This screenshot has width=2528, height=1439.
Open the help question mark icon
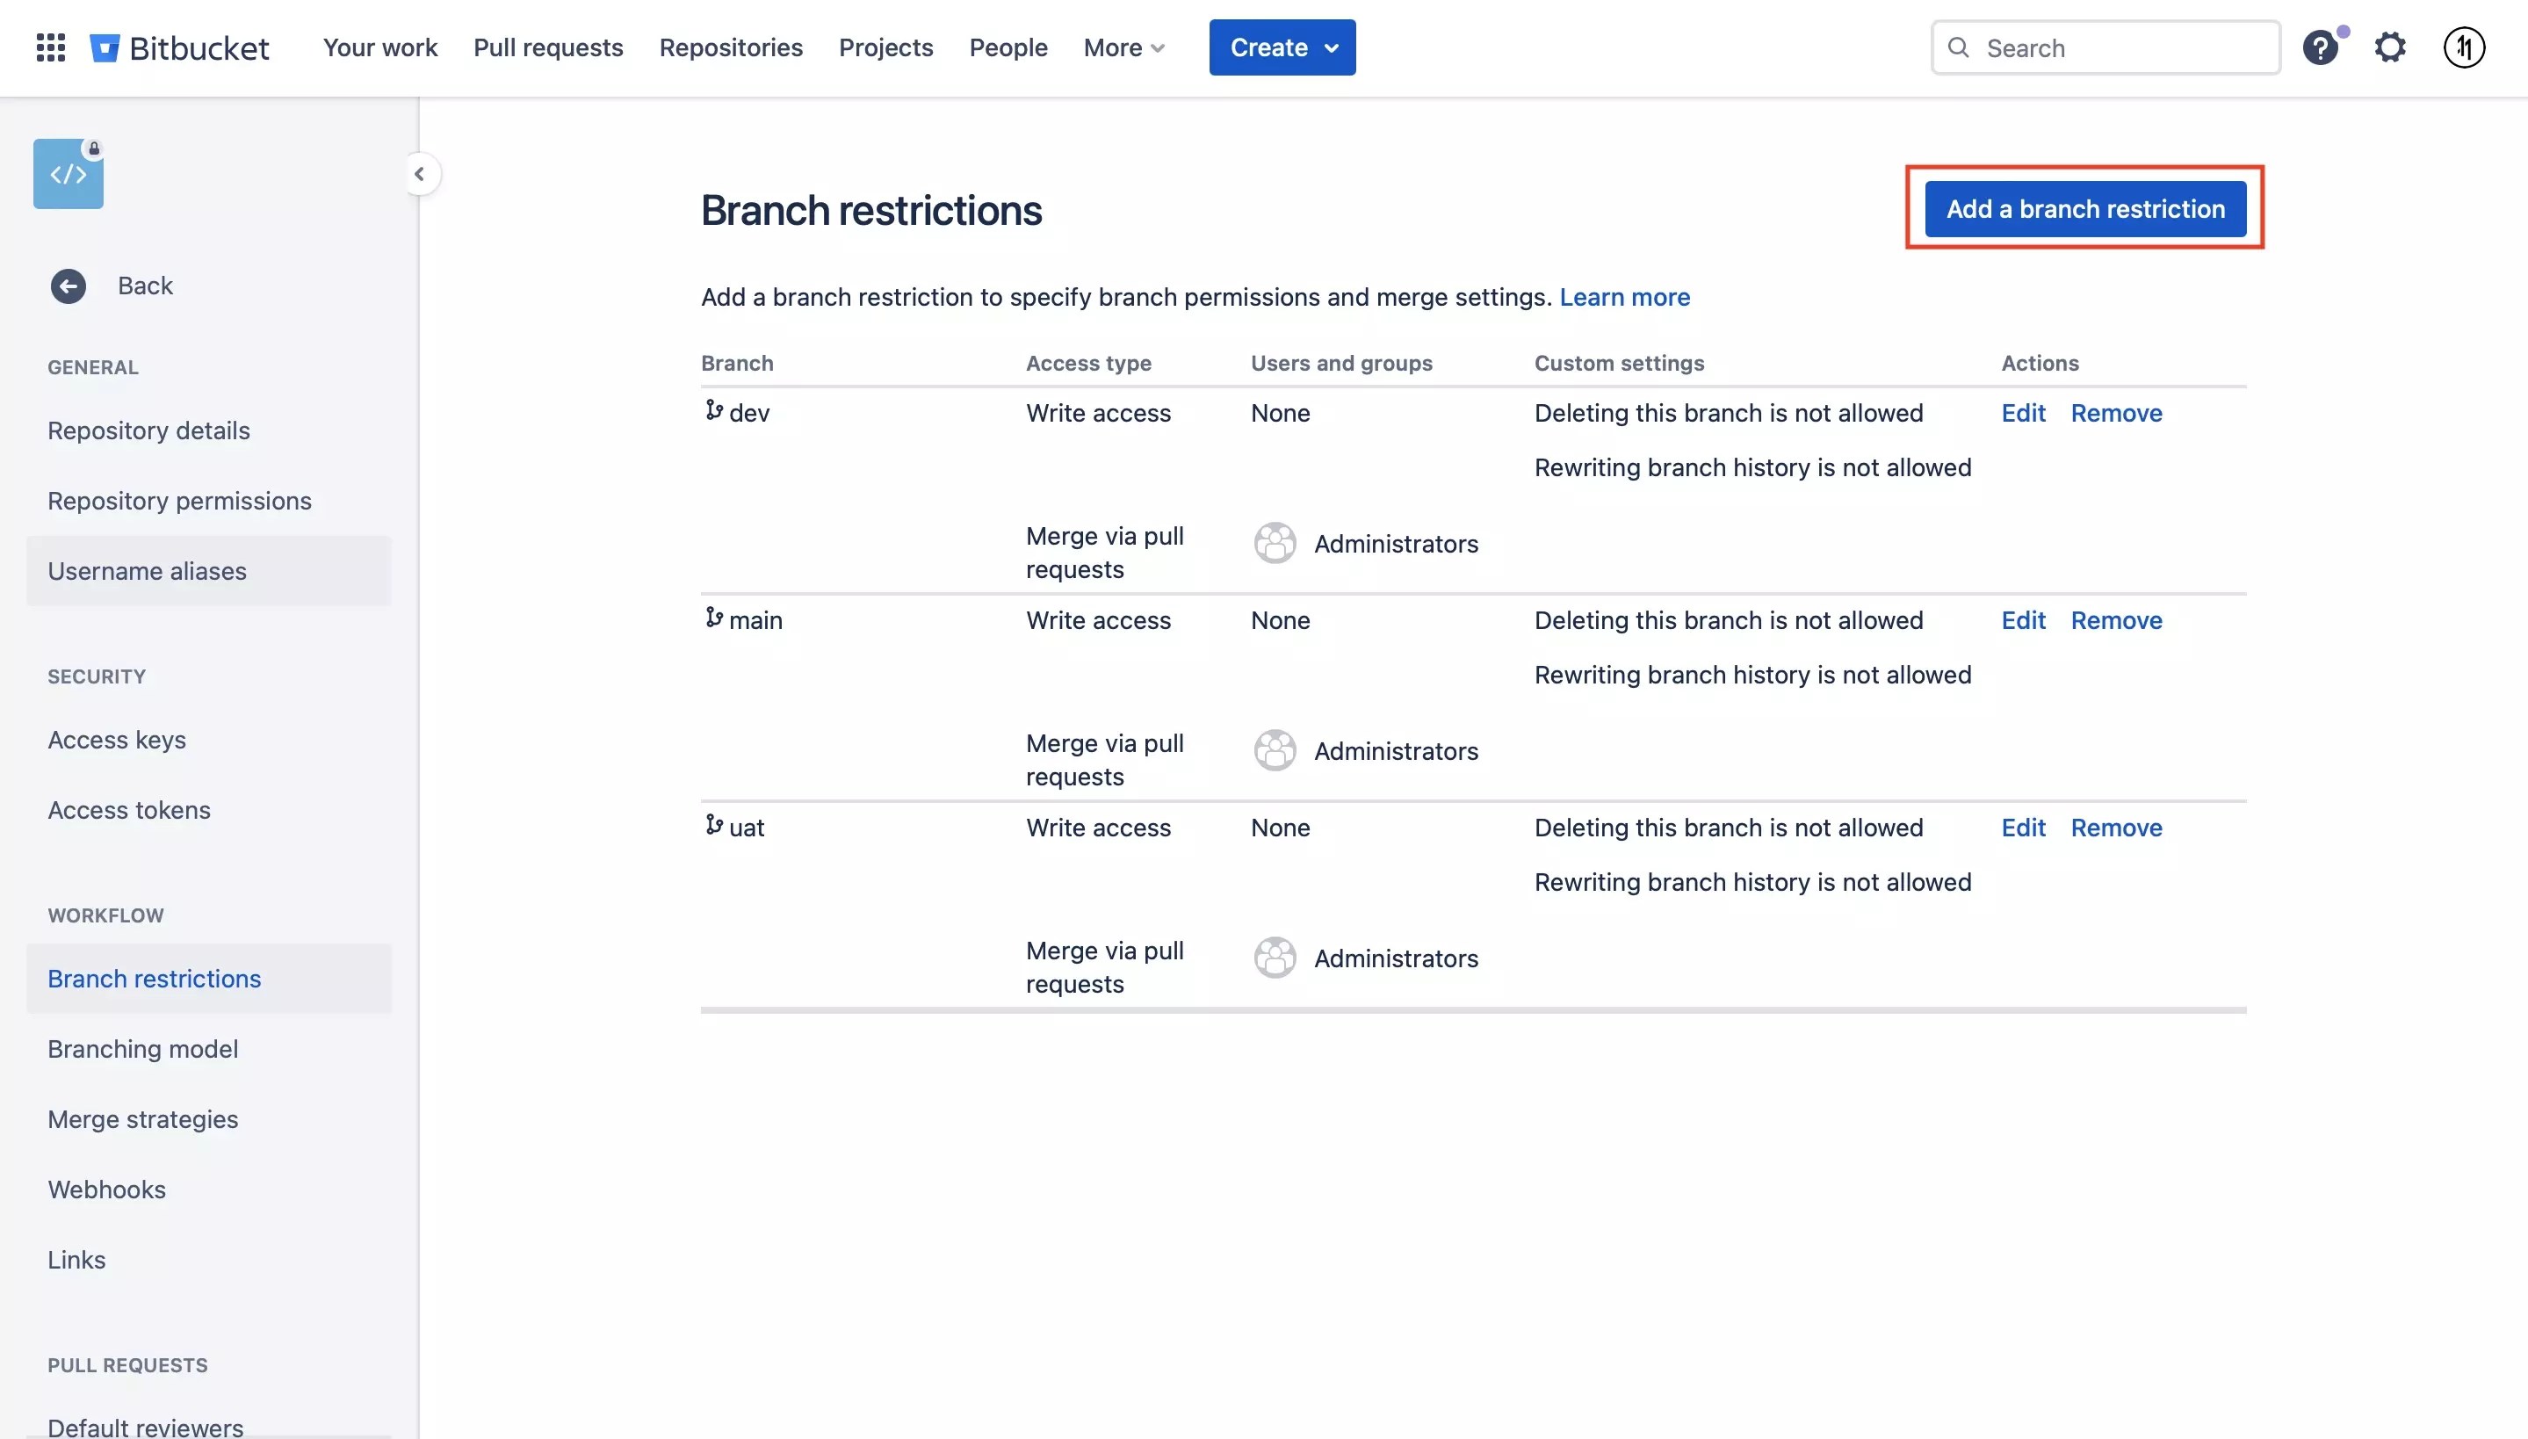2320,47
